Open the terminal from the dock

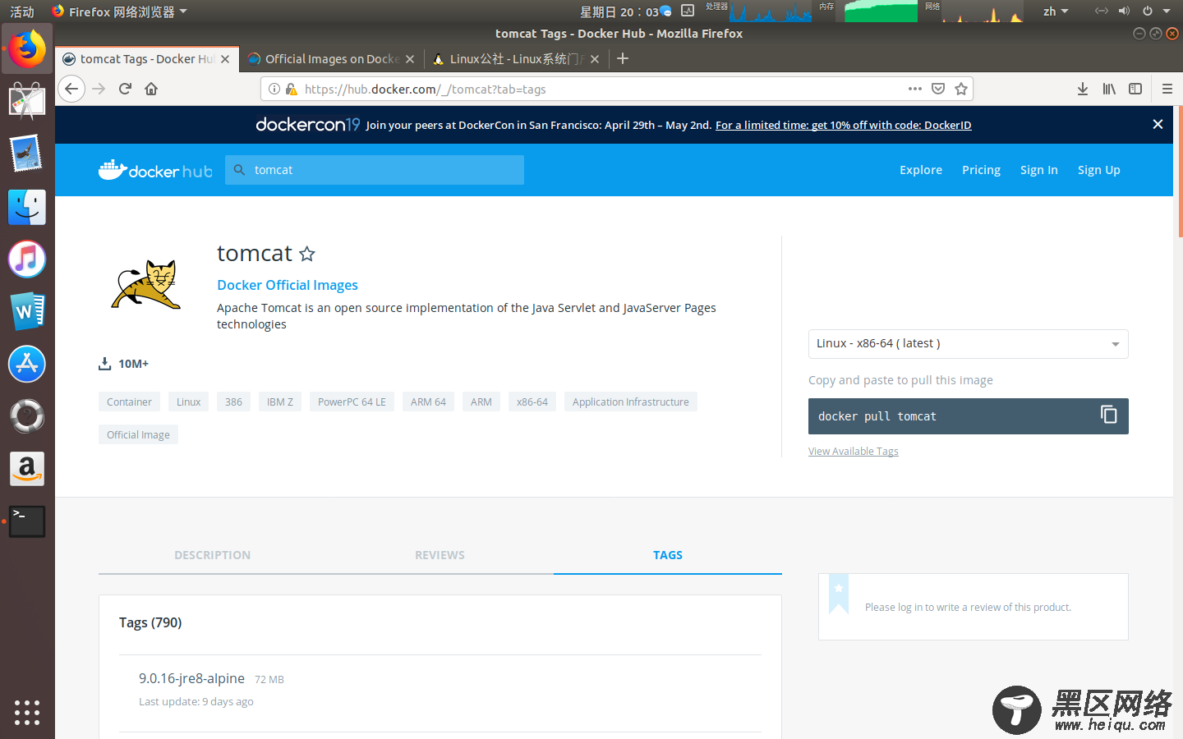point(27,521)
